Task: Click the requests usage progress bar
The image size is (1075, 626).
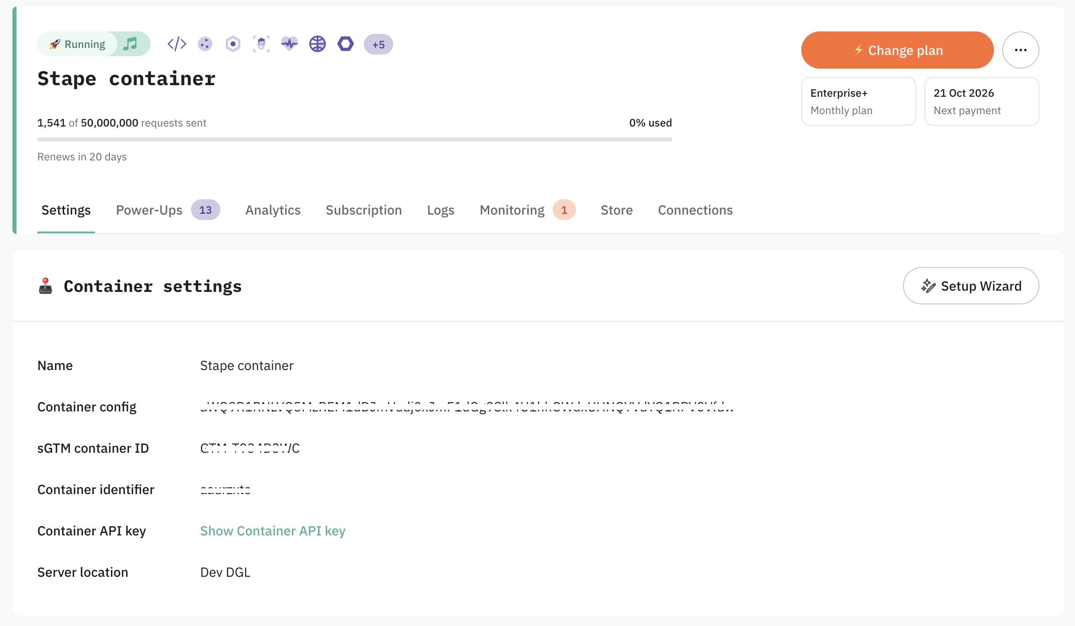Action: click(354, 139)
